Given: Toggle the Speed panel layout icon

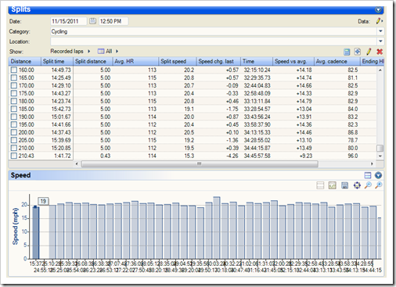Looking at the screenshot, I should pyautogui.click(x=368, y=175).
